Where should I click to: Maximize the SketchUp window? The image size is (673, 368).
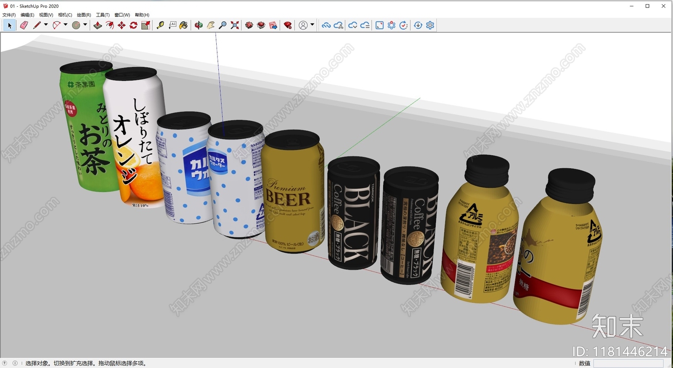(x=647, y=6)
